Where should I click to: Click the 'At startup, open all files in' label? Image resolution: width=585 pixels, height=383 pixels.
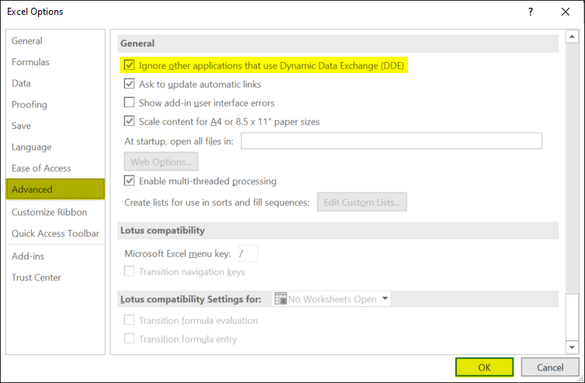point(179,141)
